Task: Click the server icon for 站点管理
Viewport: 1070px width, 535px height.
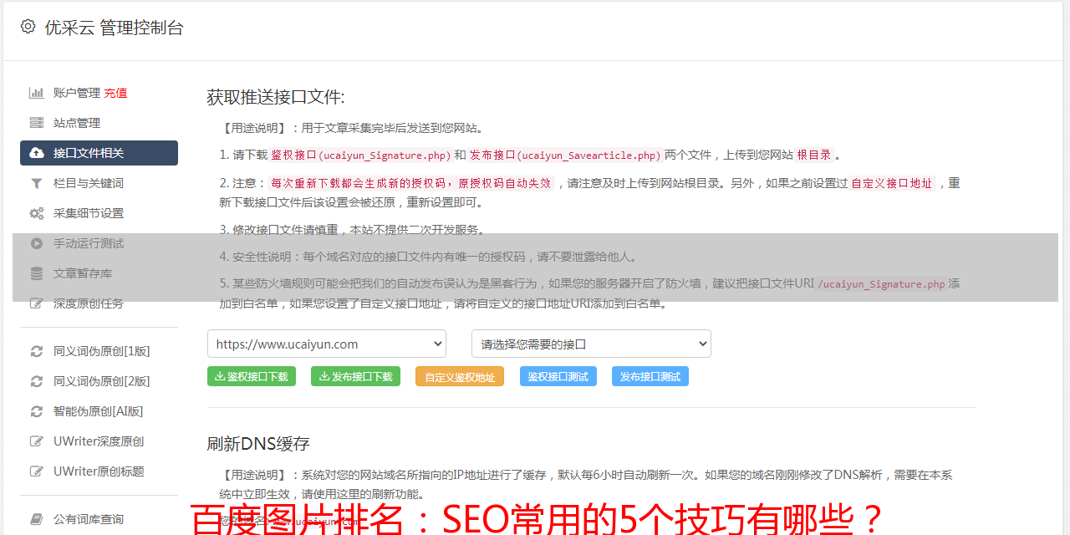Action: (37, 123)
